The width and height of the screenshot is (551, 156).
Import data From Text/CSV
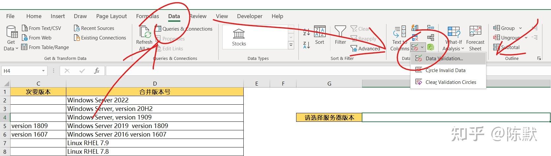pos(41,28)
